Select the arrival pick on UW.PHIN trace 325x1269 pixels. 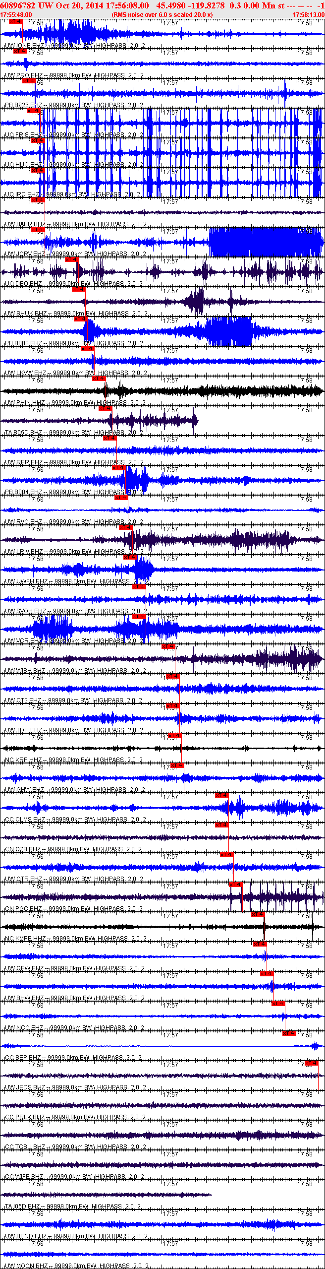click(99, 379)
